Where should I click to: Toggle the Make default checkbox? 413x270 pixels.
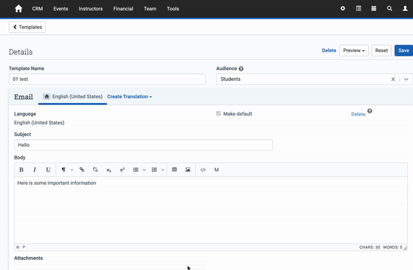point(218,113)
